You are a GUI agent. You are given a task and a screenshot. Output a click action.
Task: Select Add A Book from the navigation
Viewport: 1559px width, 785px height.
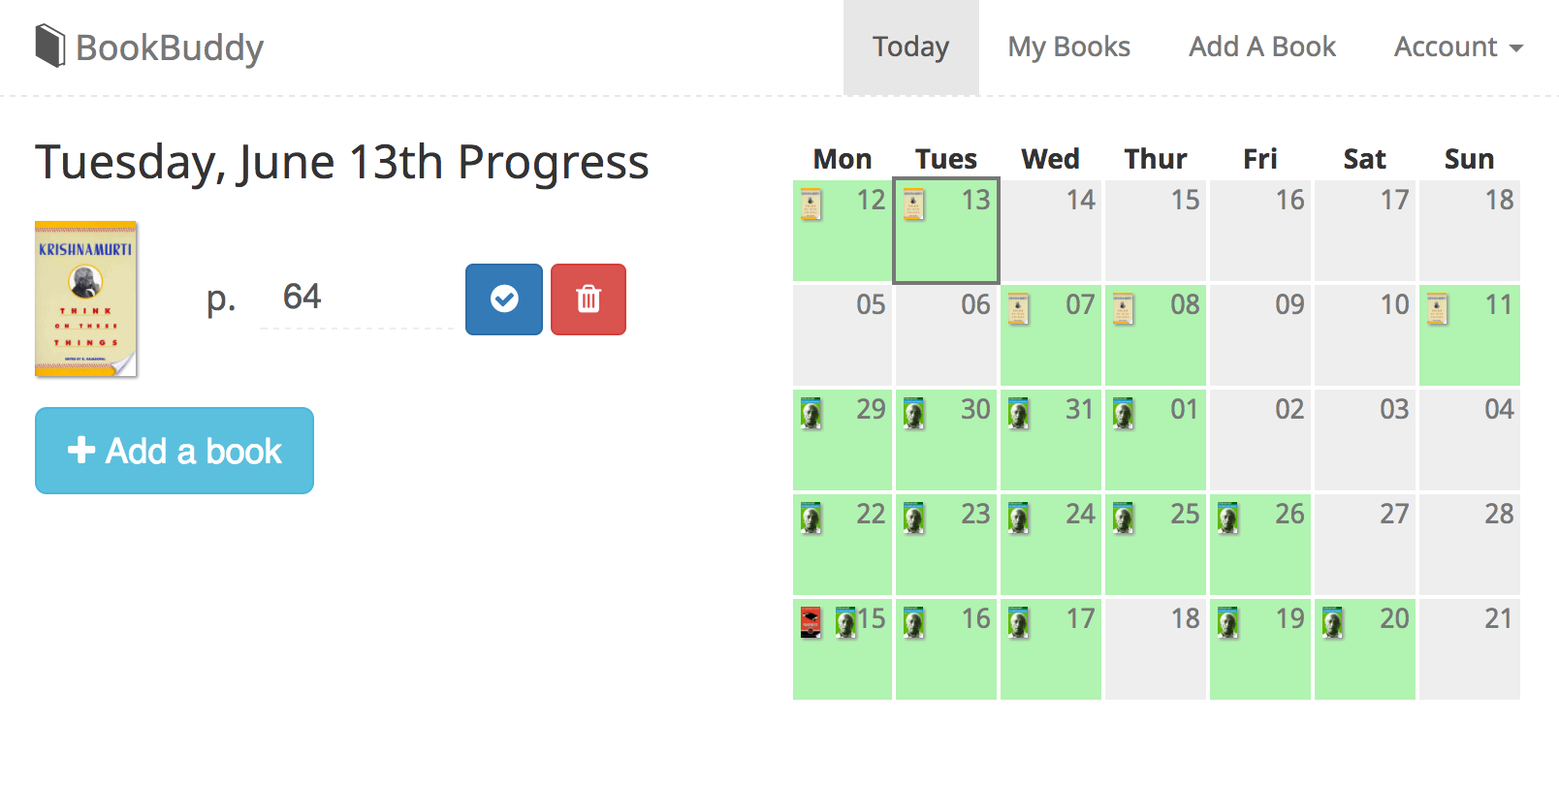tap(1259, 46)
